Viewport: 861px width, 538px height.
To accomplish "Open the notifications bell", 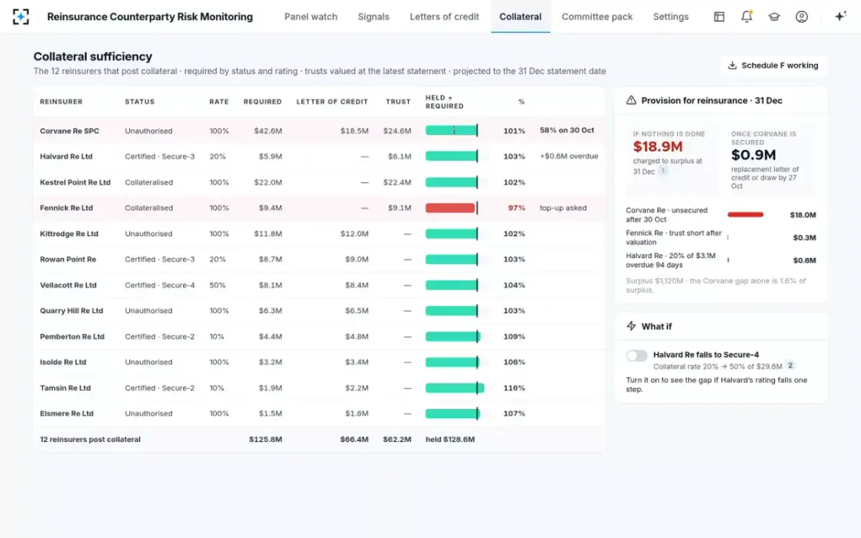I will (747, 16).
